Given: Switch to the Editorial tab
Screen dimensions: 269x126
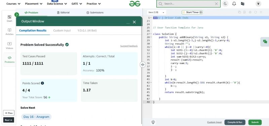Looking at the screenshot, I should click(63, 12).
